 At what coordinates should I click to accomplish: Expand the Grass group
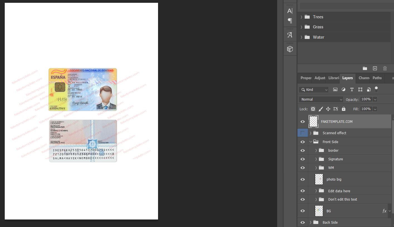pyautogui.click(x=301, y=27)
